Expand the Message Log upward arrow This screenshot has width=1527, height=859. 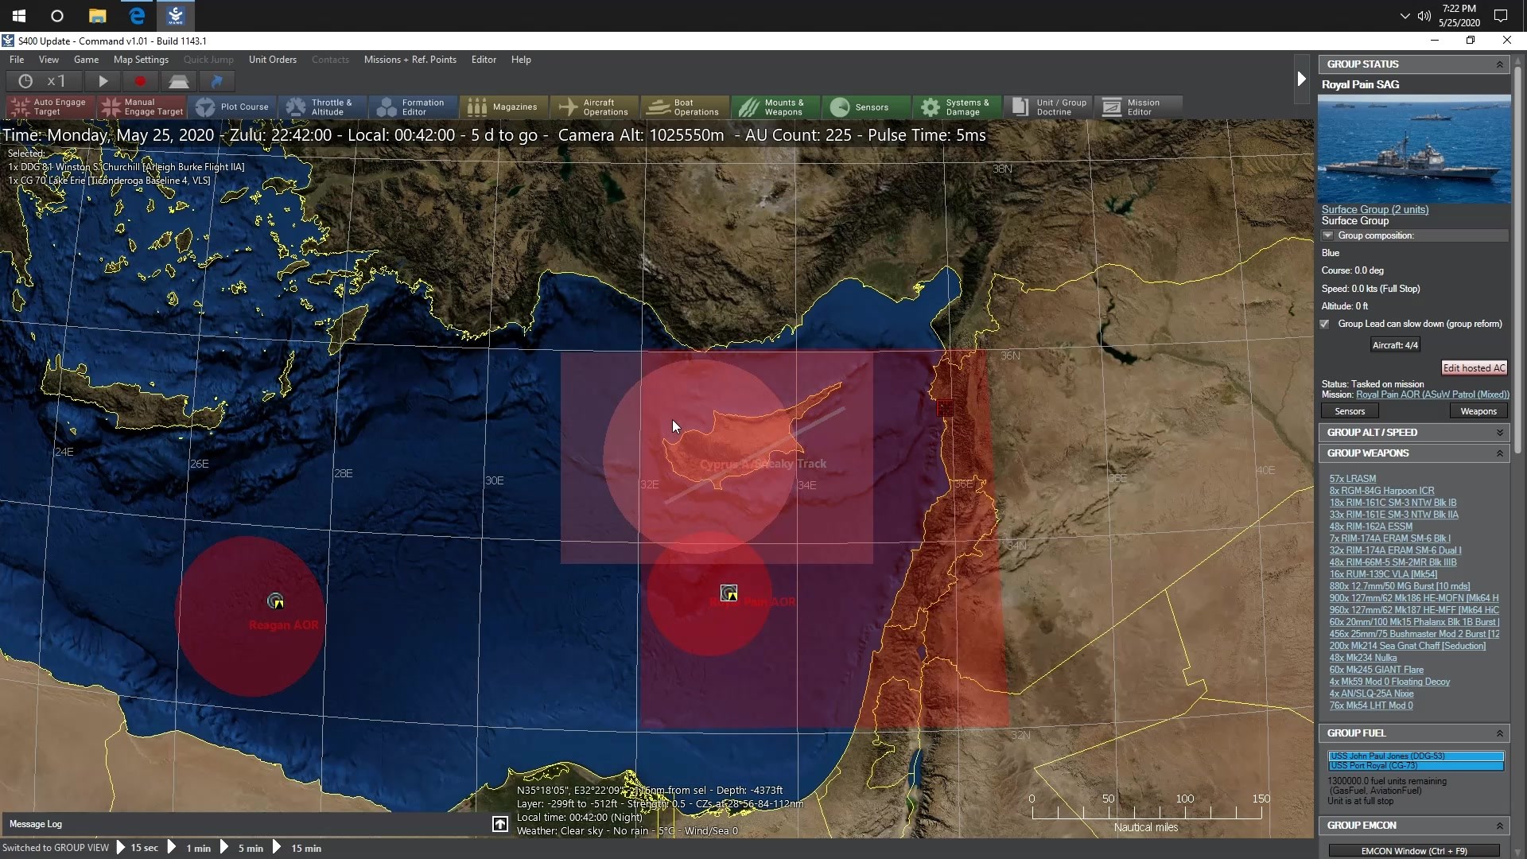[500, 824]
